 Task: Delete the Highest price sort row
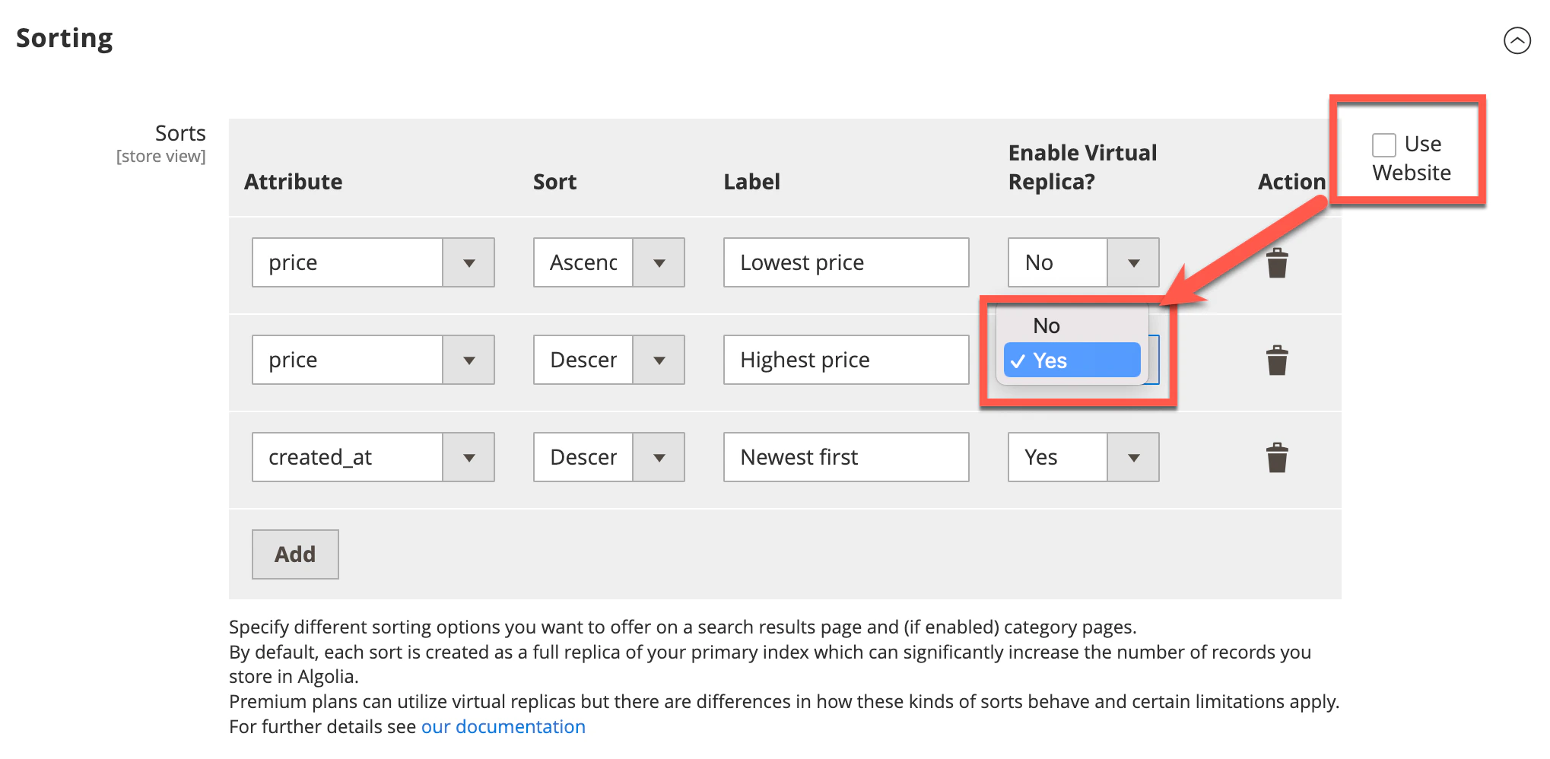(1277, 361)
